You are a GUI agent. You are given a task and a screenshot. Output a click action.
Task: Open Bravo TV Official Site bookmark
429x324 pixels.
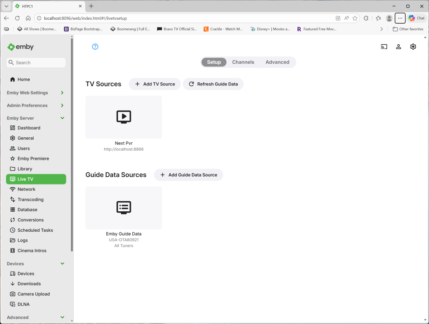click(x=177, y=29)
